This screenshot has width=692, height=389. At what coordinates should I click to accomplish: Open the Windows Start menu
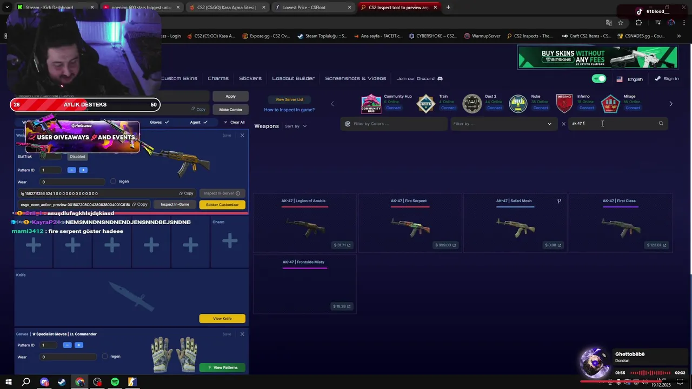pos(9,382)
